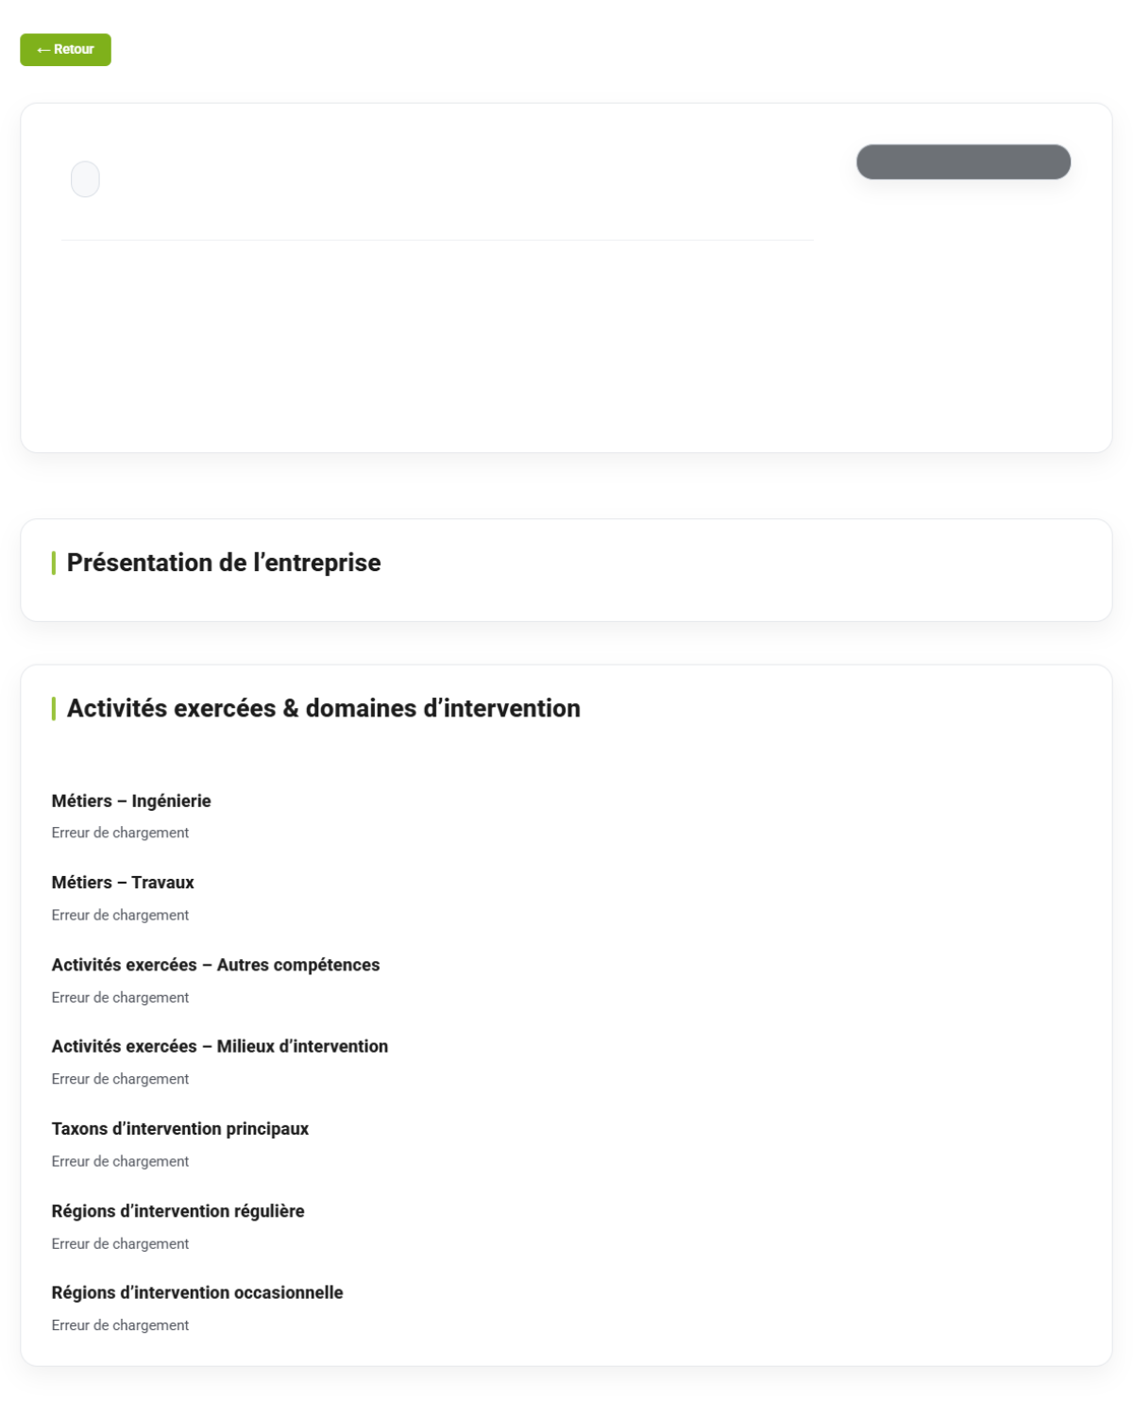Click the loading error under Milieux d'intervention
Image resolution: width=1133 pixels, height=1416 pixels.
120,1079
